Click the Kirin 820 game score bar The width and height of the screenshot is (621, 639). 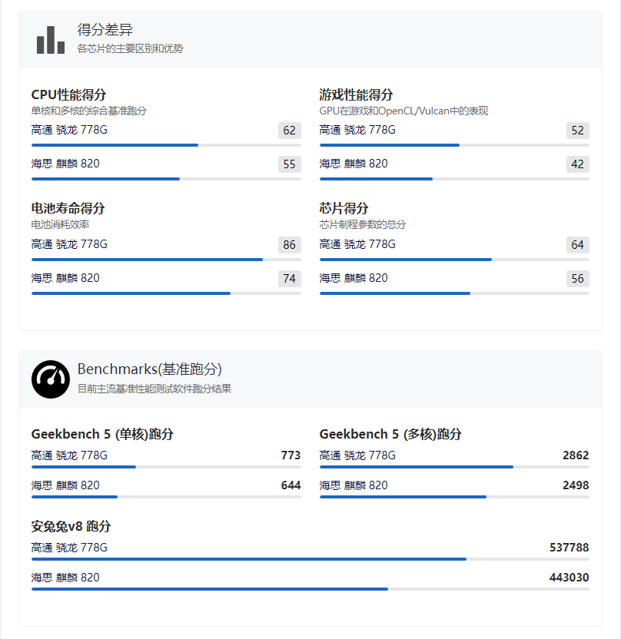coord(376,178)
